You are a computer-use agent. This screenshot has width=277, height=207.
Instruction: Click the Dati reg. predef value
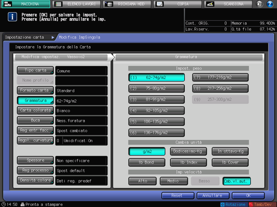tap(81, 181)
